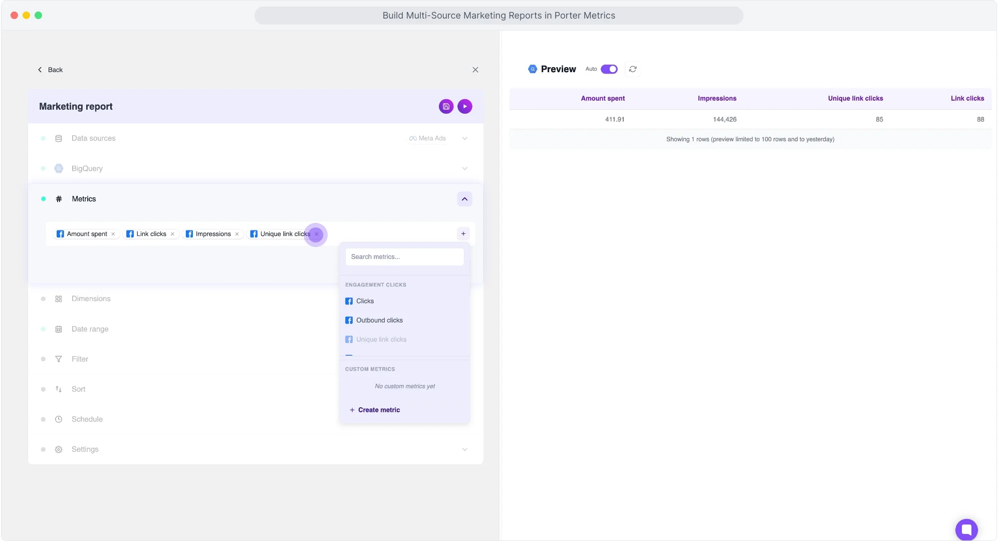Click the Preview magnifier icon
Viewport: 998px width, 541px height.
(x=532, y=69)
